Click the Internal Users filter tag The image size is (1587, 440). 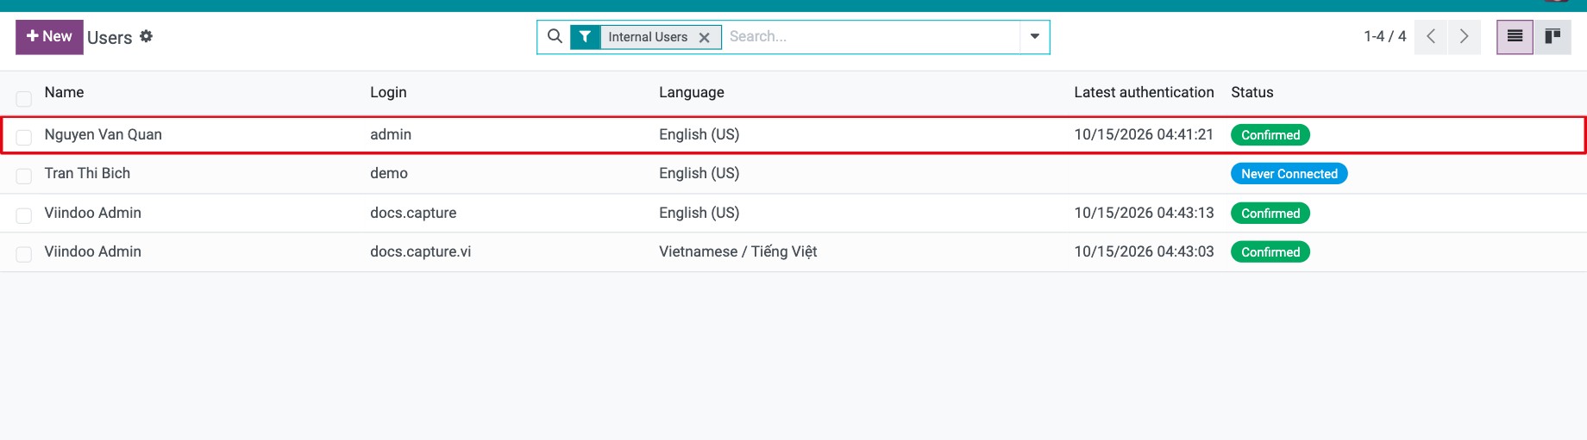648,37
